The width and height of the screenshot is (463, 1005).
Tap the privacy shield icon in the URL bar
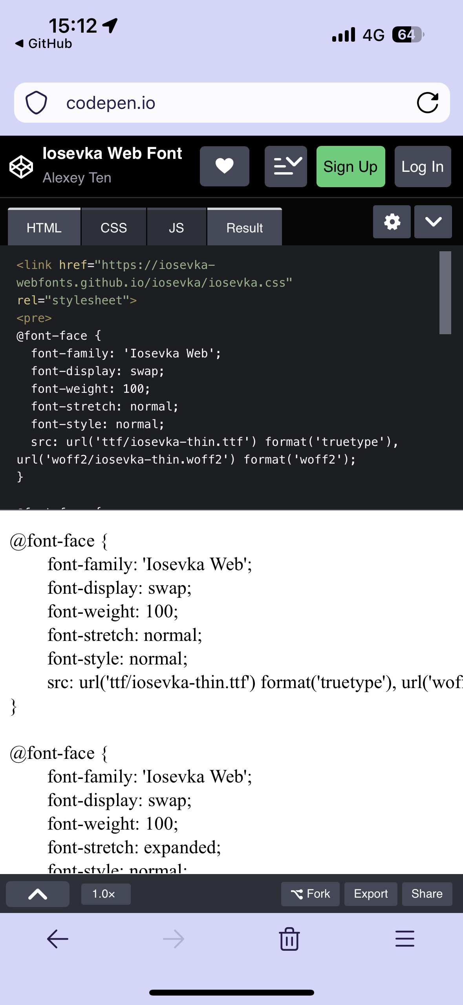pos(36,102)
